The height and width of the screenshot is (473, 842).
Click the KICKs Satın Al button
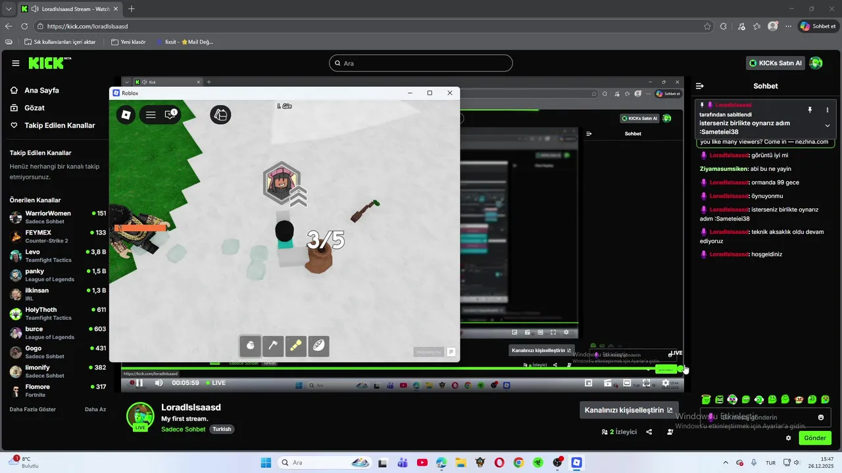click(776, 63)
